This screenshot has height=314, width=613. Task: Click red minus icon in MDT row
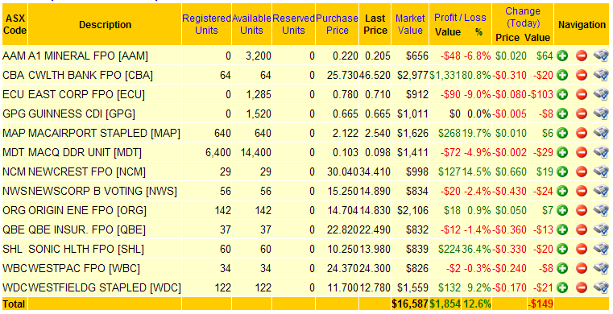click(582, 152)
